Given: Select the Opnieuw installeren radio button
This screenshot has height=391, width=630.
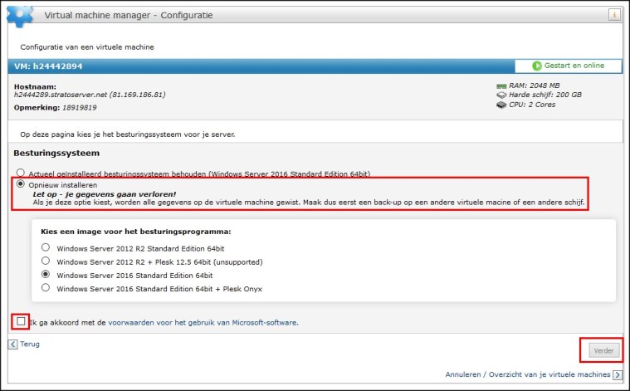Looking at the screenshot, I should click(x=22, y=184).
